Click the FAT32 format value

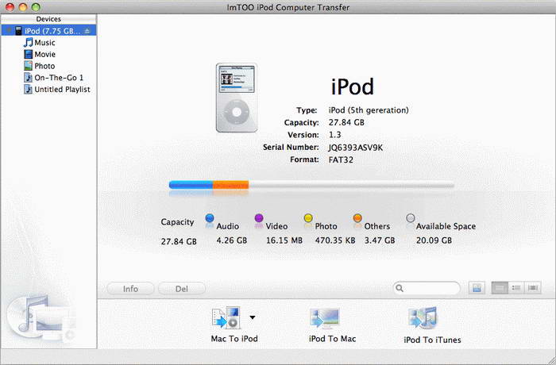pyautogui.click(x=341, y=159)
